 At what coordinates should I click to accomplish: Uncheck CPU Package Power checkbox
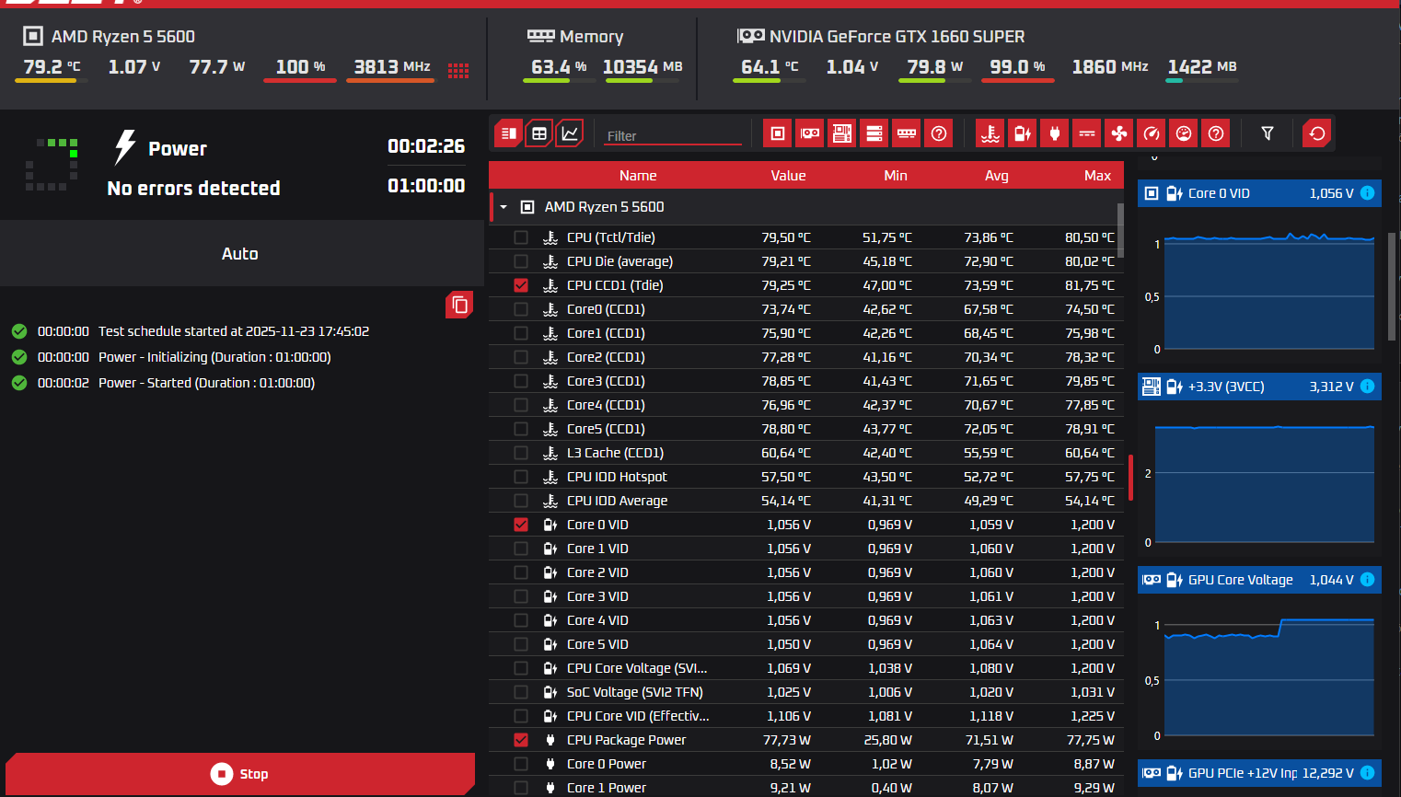(521, 740)
